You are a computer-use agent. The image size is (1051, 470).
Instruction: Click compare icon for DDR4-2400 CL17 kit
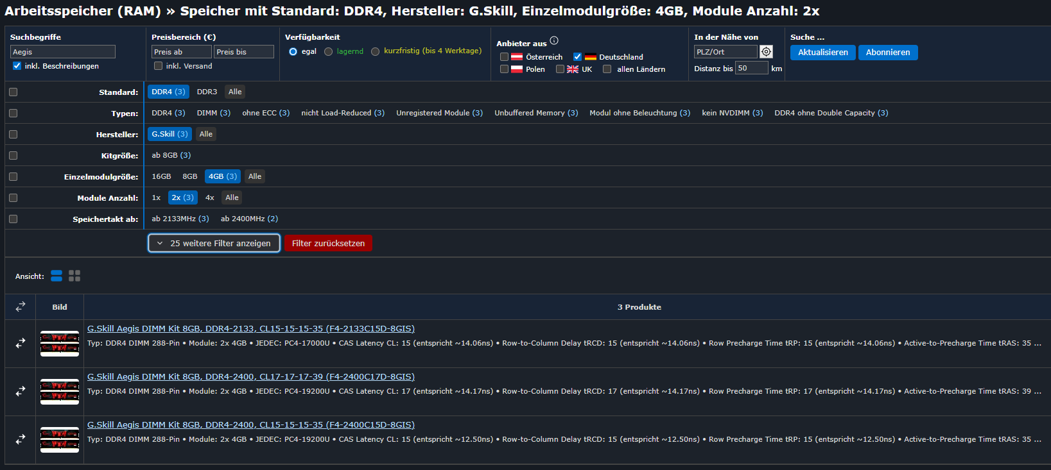coord(21,391)
